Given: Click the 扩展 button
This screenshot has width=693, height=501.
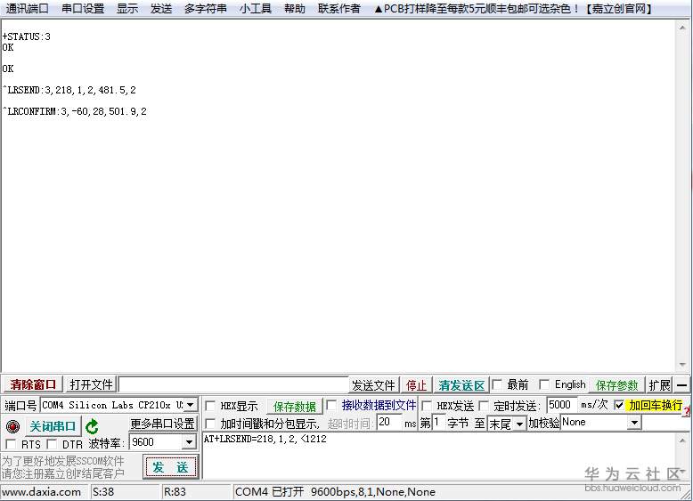Looking at the screenshot, I should (x=659, y=385).
